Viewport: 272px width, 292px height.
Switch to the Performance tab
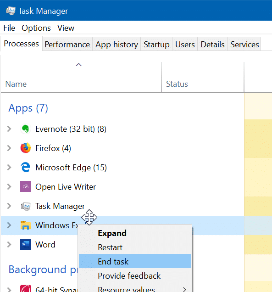67,45
